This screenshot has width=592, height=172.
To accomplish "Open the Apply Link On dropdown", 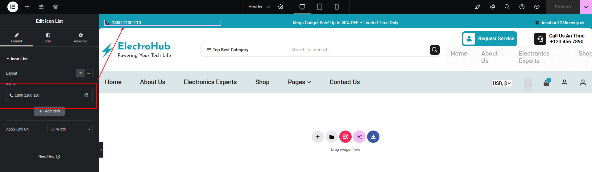I will [x=70, y=129].
